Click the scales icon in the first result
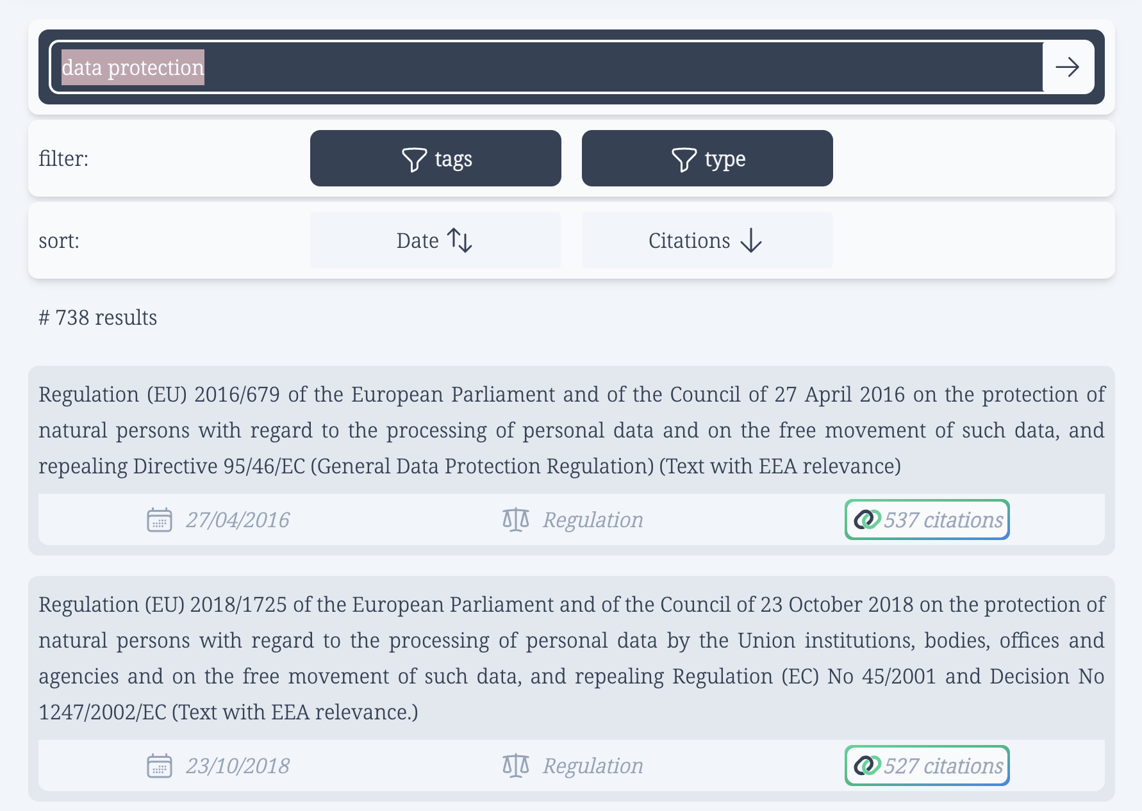The width and height of the screenshot is (1142, 811). [516, 520]
